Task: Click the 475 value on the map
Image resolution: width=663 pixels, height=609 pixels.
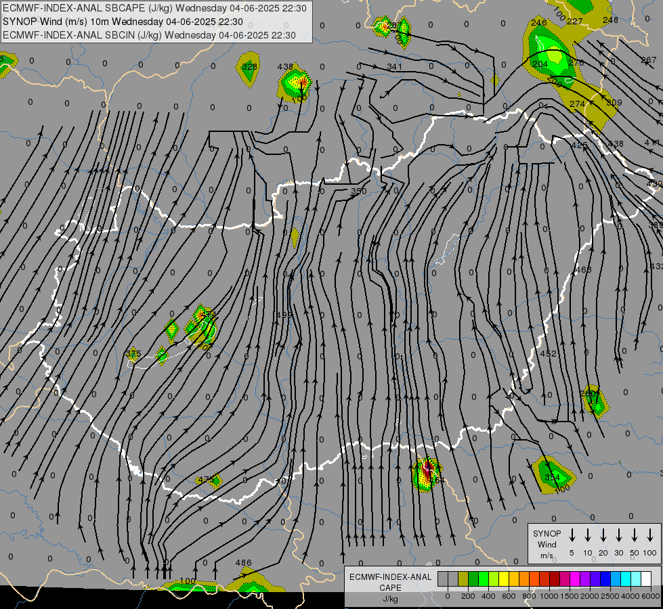Action: coord(205,480)
